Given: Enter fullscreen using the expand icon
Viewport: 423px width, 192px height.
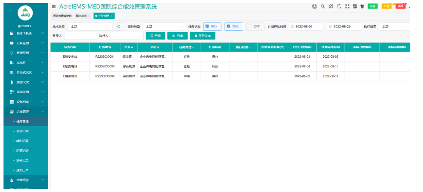Looking at the screenshot, I should tap(347, 6).
